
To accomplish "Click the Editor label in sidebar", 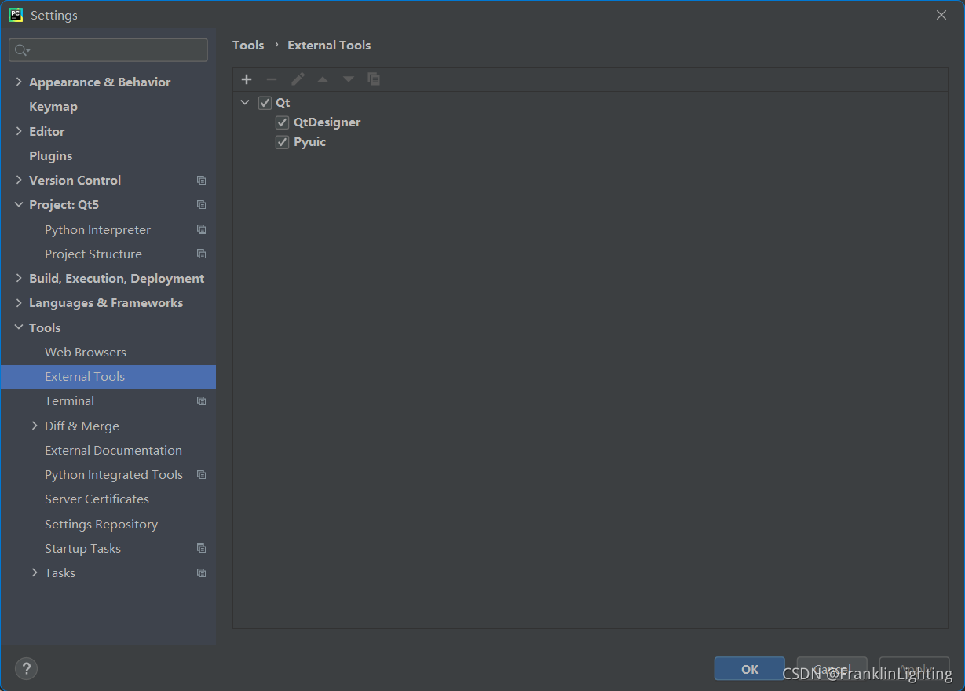I will [x=47, y=132].
